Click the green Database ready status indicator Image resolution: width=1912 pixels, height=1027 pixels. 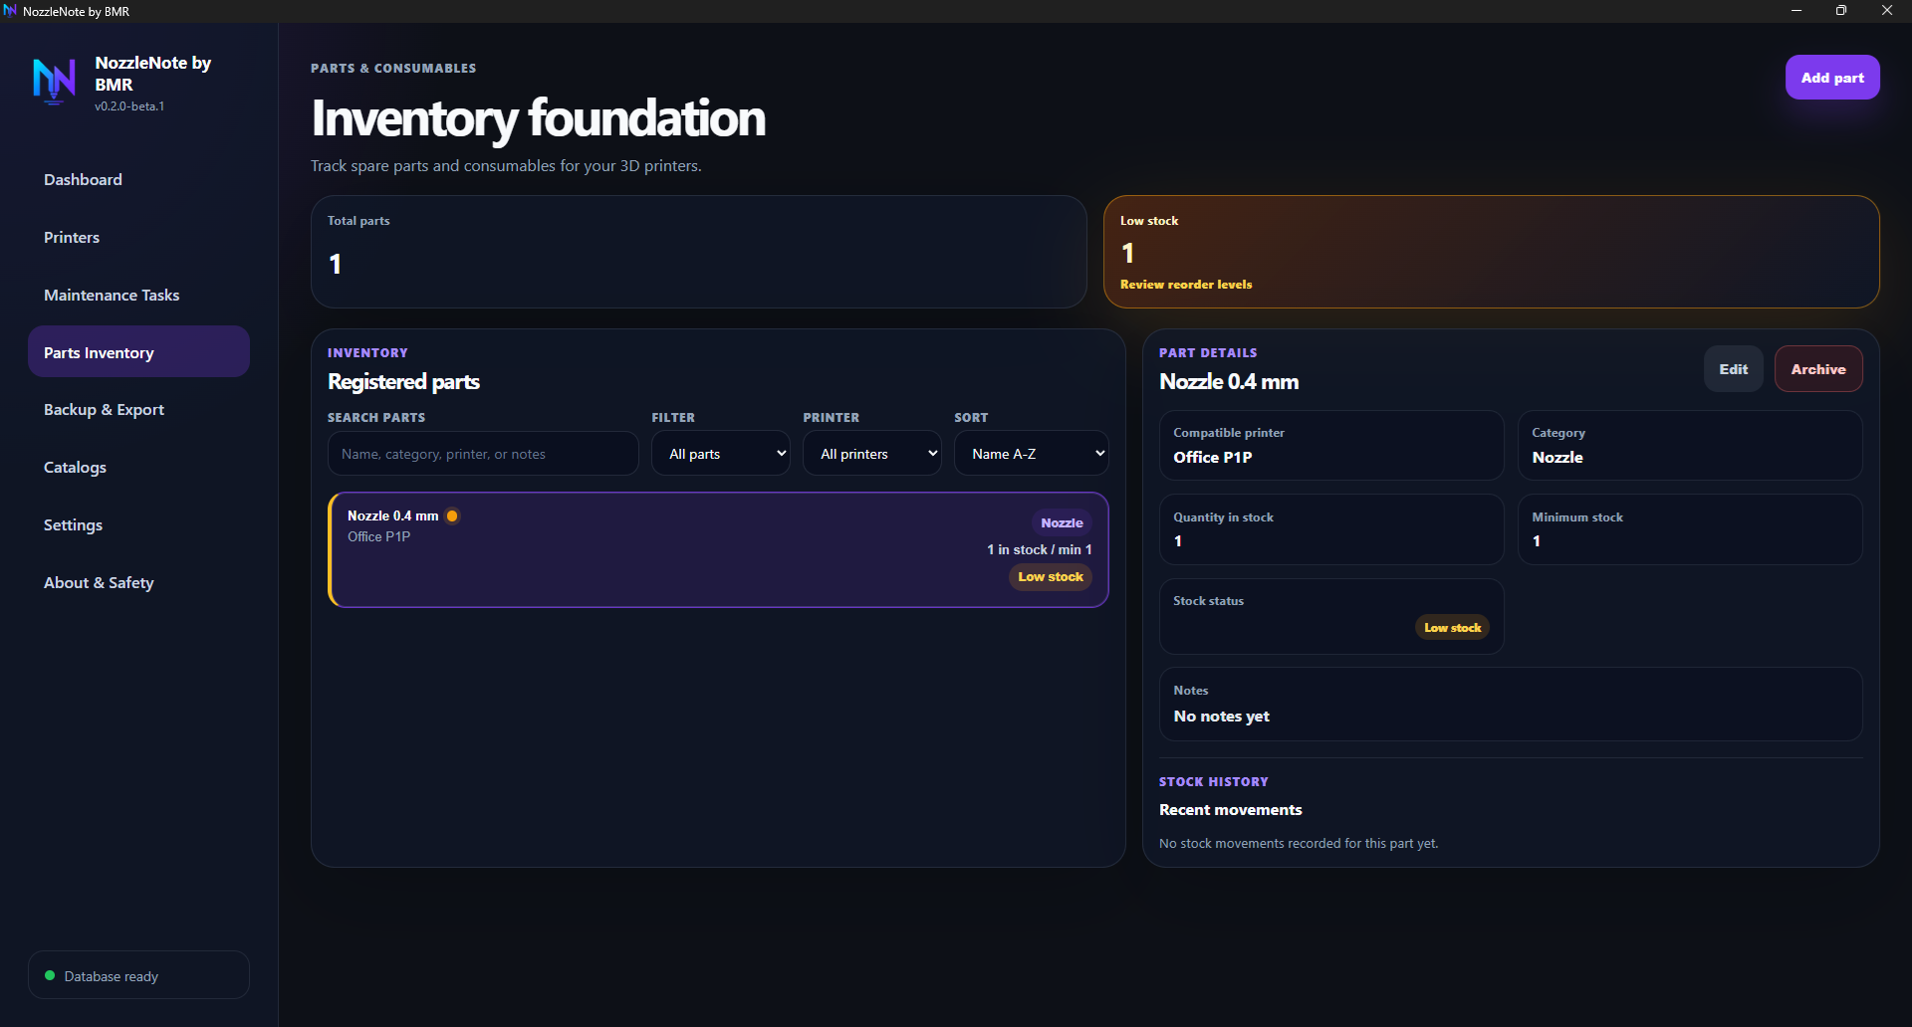[50, 975]
